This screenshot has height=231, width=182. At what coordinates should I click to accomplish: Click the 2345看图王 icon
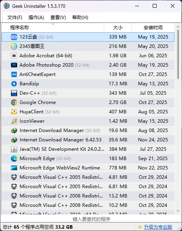click(14, 46)
